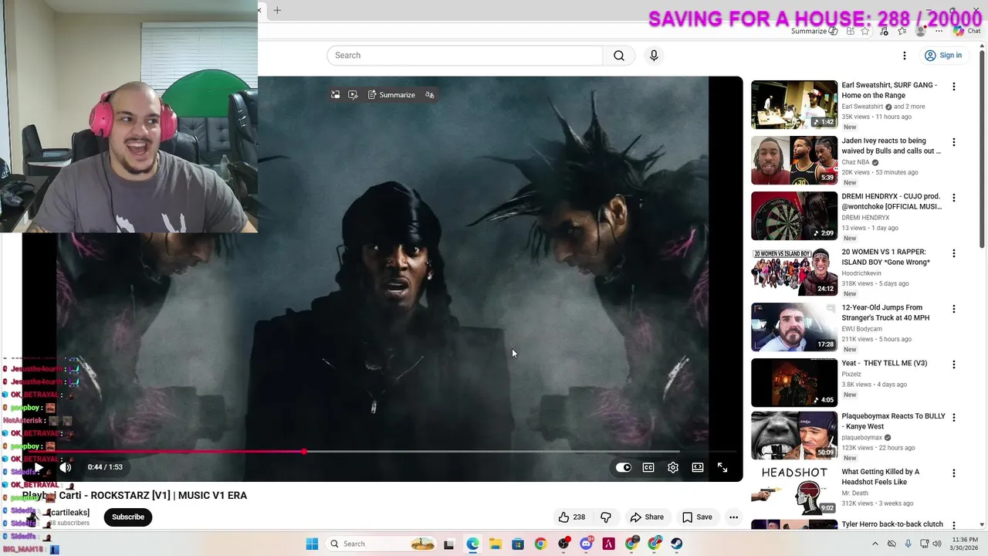
Task: Open the Edge settings and more menu
Action: pyautogui.click(x=939, y=31)
